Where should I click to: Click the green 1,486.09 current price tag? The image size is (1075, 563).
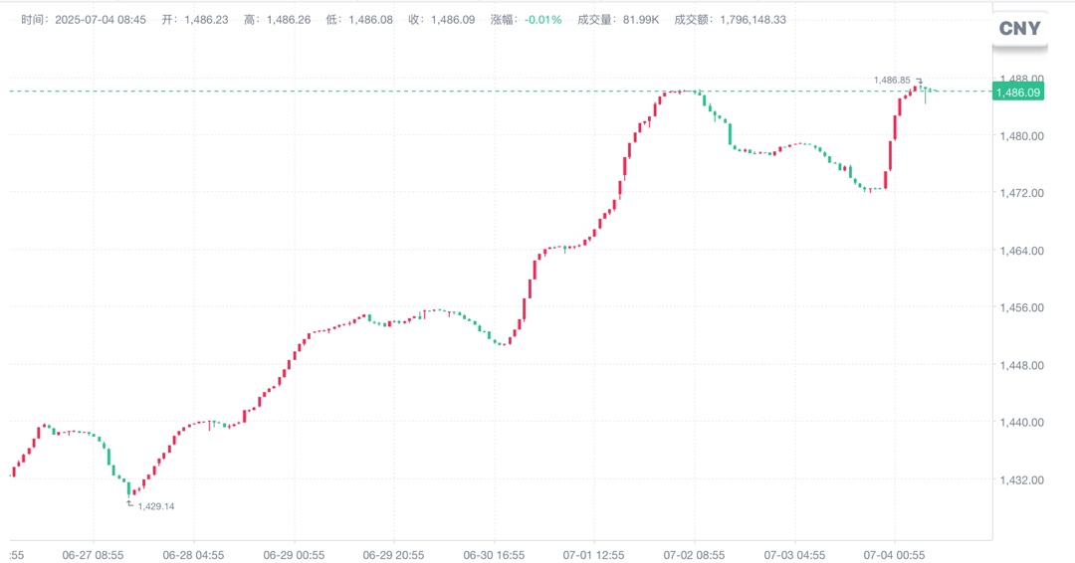click(x=1018, y=93)
